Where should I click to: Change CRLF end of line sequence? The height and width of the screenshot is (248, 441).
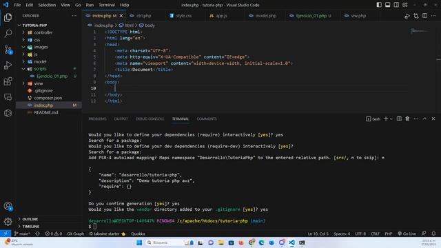pos(375,234)
